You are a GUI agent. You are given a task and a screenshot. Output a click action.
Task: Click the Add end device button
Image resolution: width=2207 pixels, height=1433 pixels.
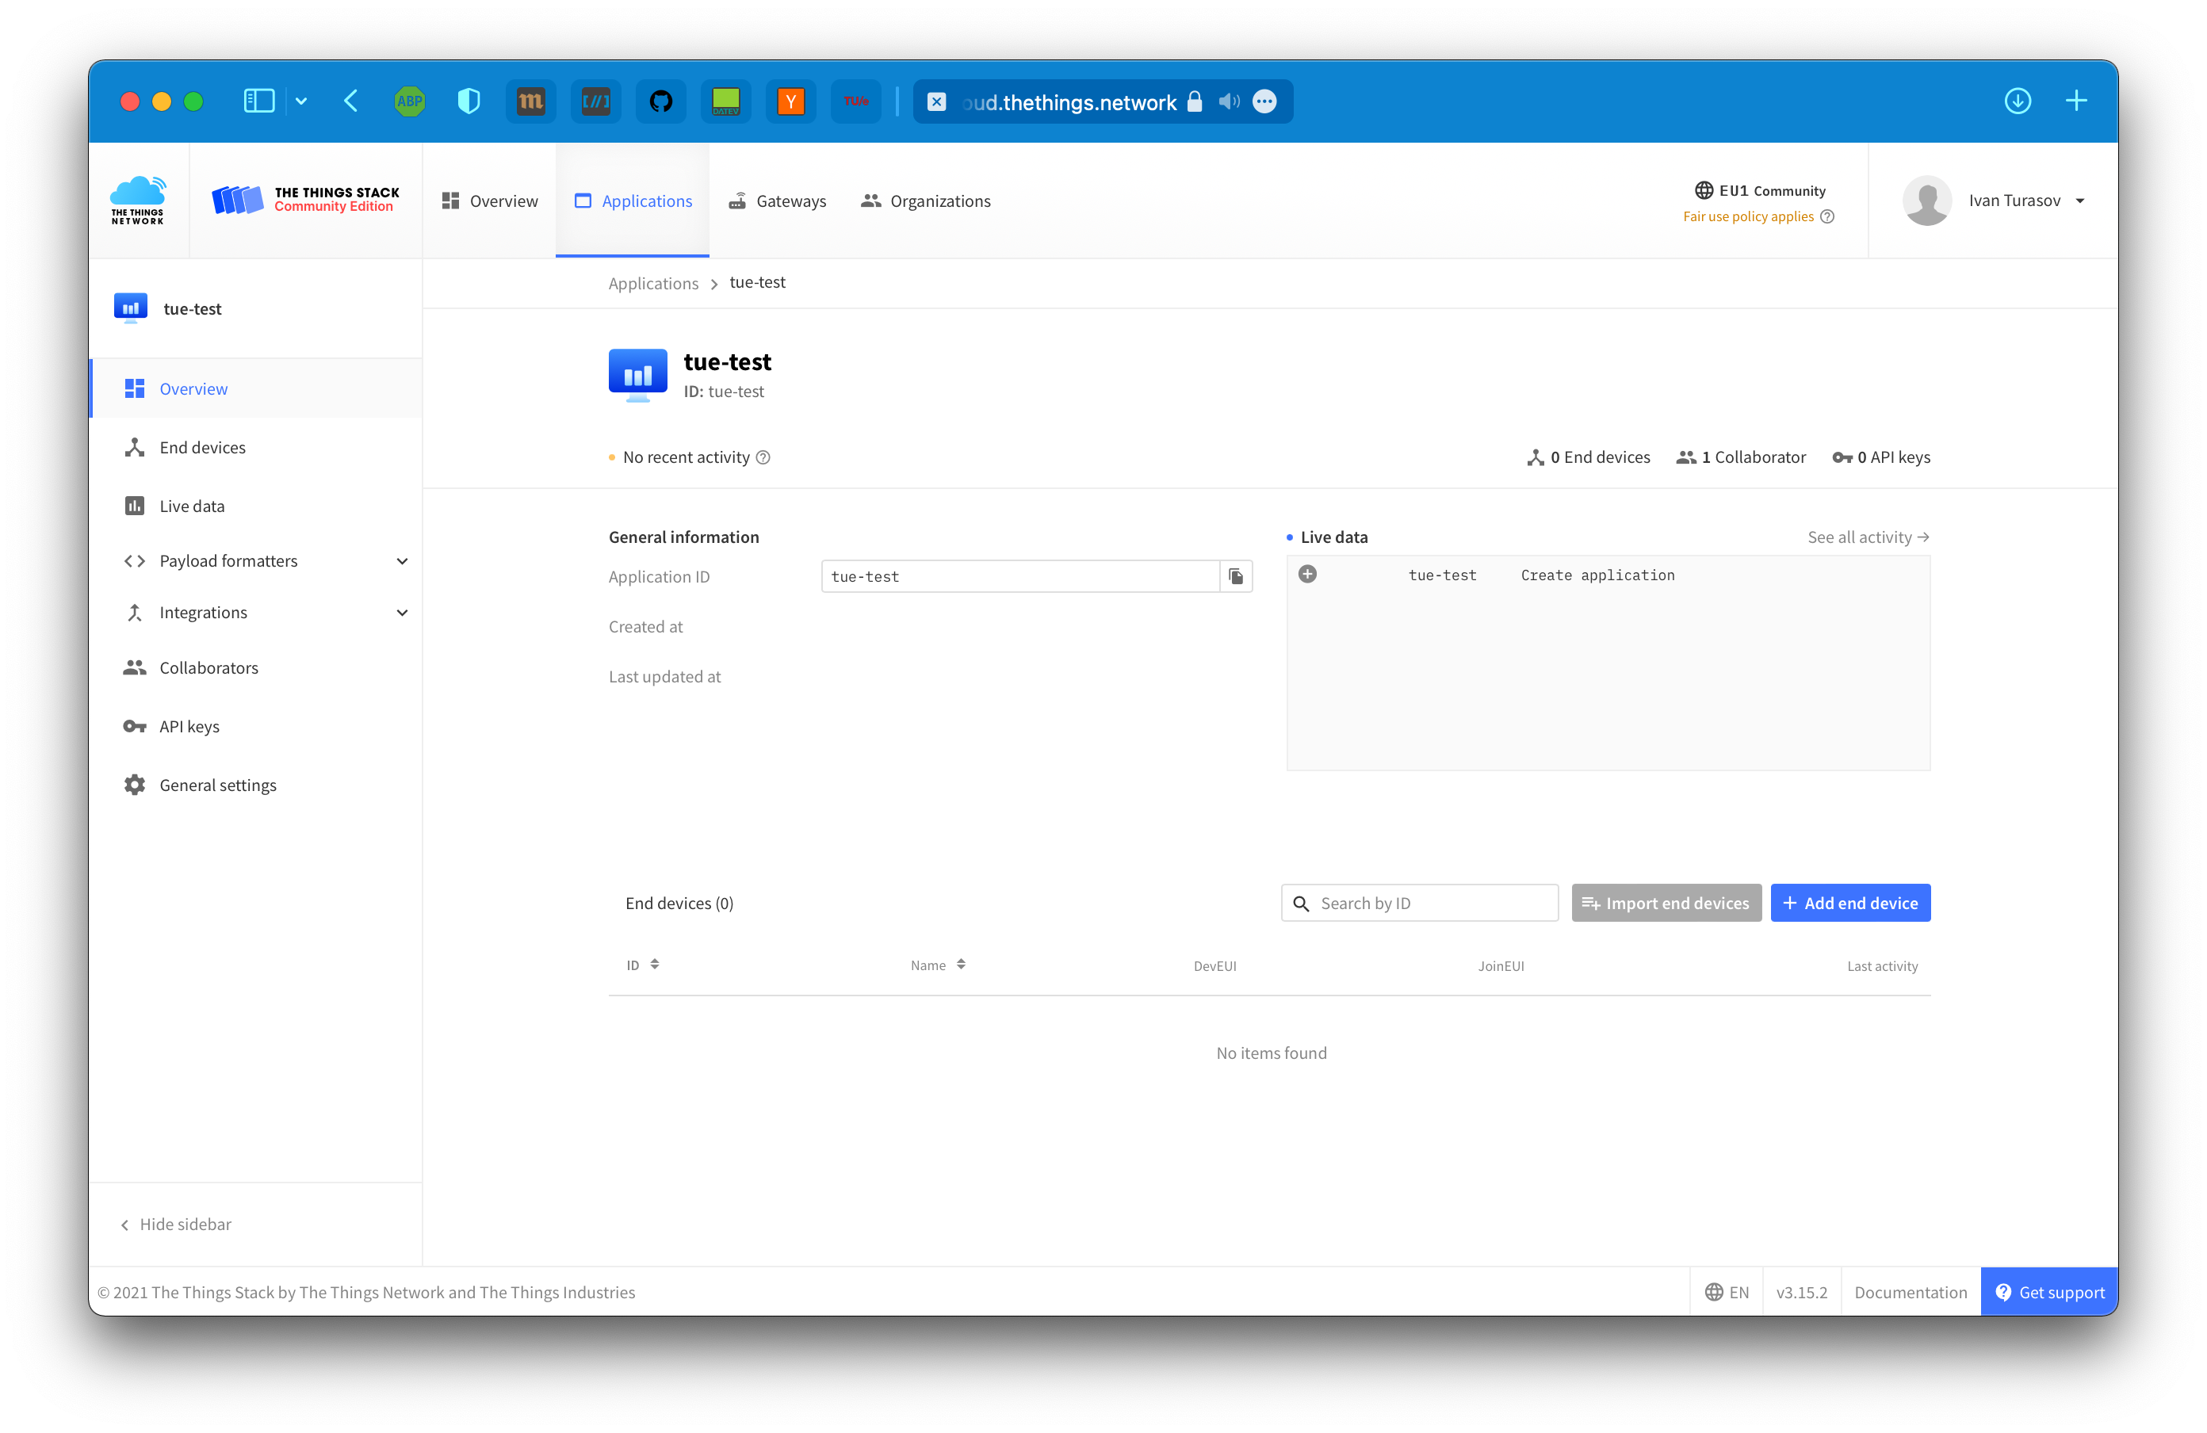point(1850,902)
